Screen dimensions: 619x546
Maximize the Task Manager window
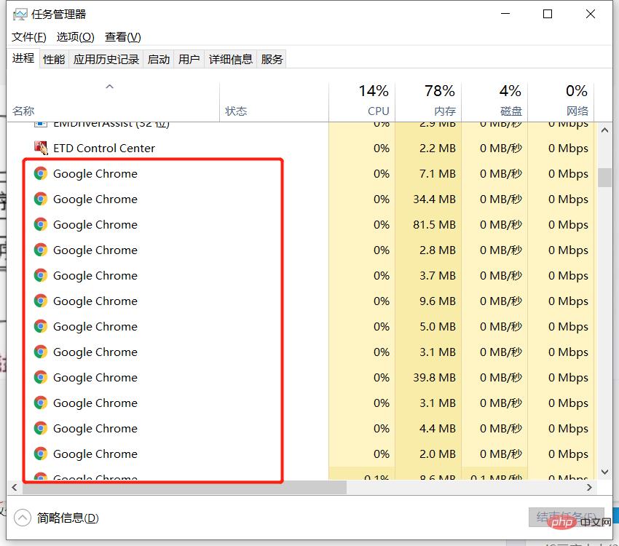[548, 14]
